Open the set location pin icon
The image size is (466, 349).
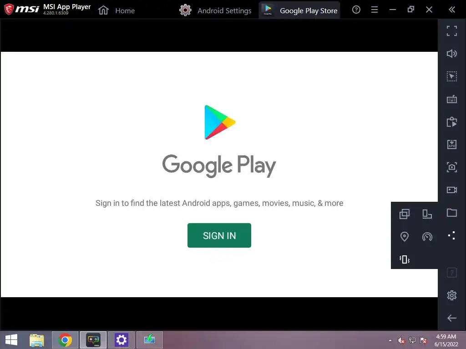pyautogui.click(x=404, y=236)
